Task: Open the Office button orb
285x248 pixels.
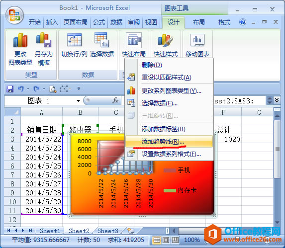Action: (x=14, y=15)
